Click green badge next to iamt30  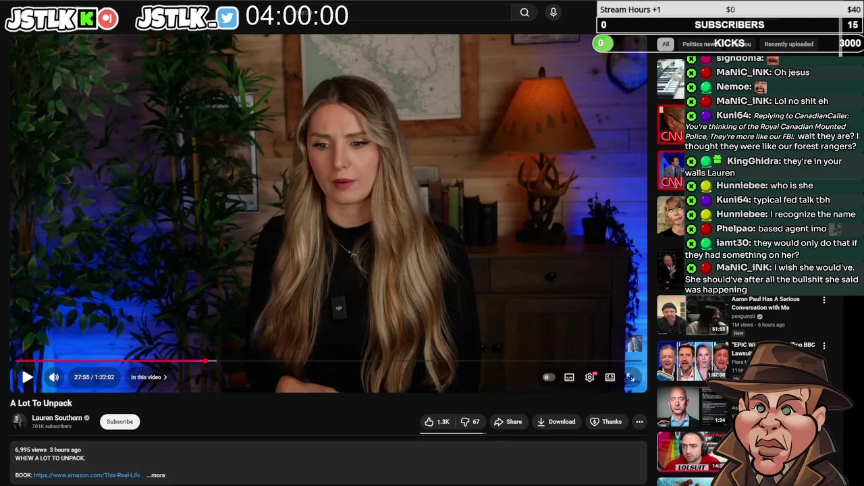click(x=706, y=243)
